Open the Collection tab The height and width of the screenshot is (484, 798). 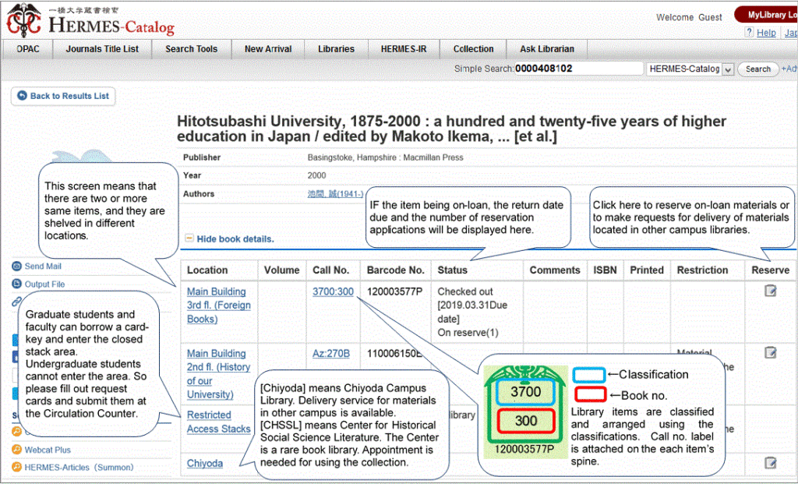tap(473, 49)
